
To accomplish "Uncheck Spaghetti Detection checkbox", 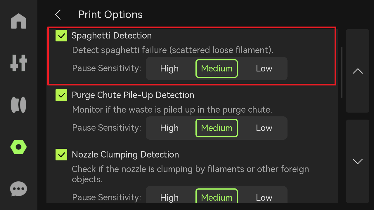I will [61, 36].
